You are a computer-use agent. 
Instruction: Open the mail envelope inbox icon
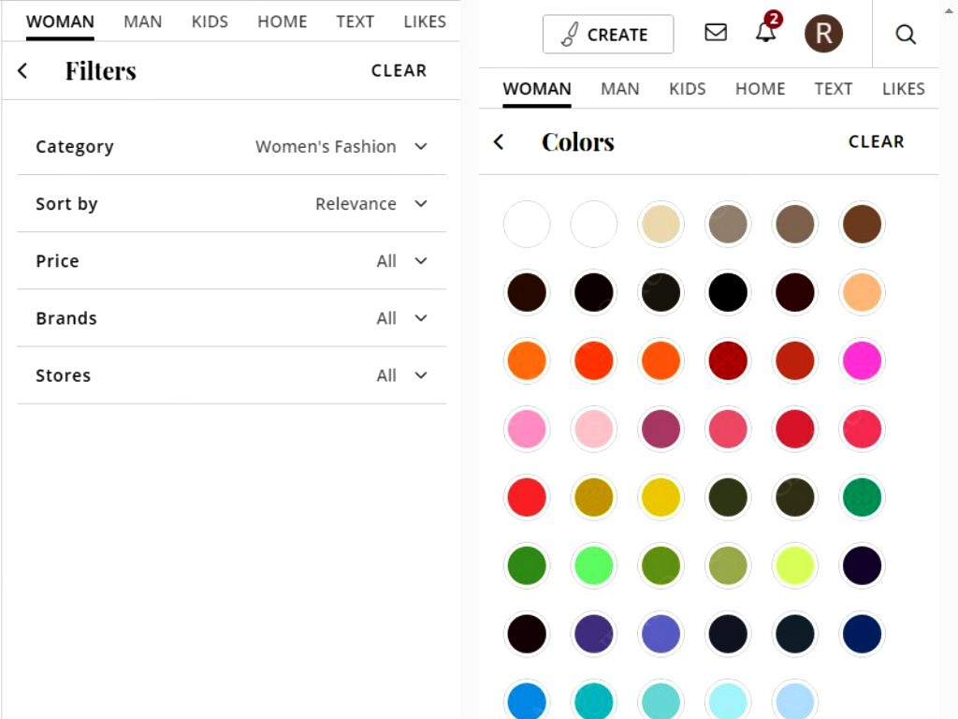click(x=716, y=33)
